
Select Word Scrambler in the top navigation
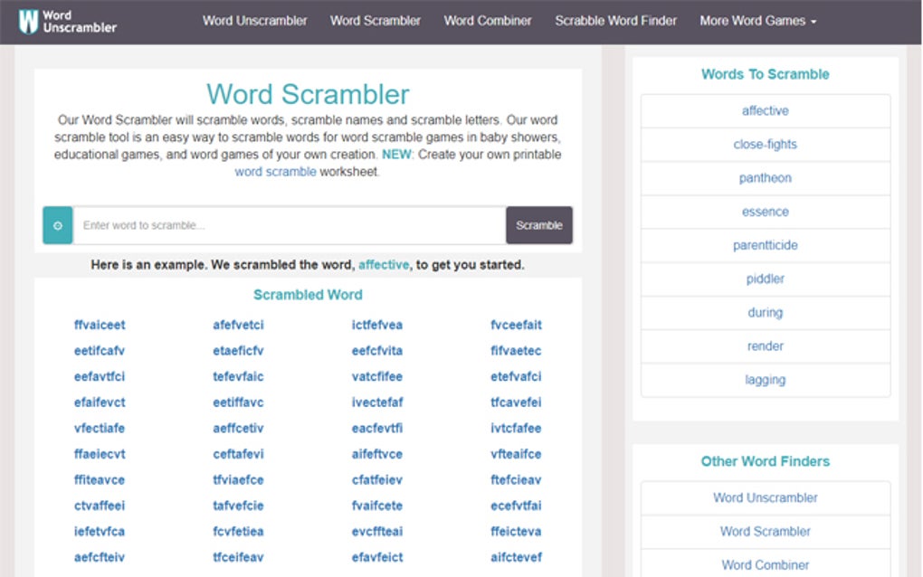click(375, 20)
